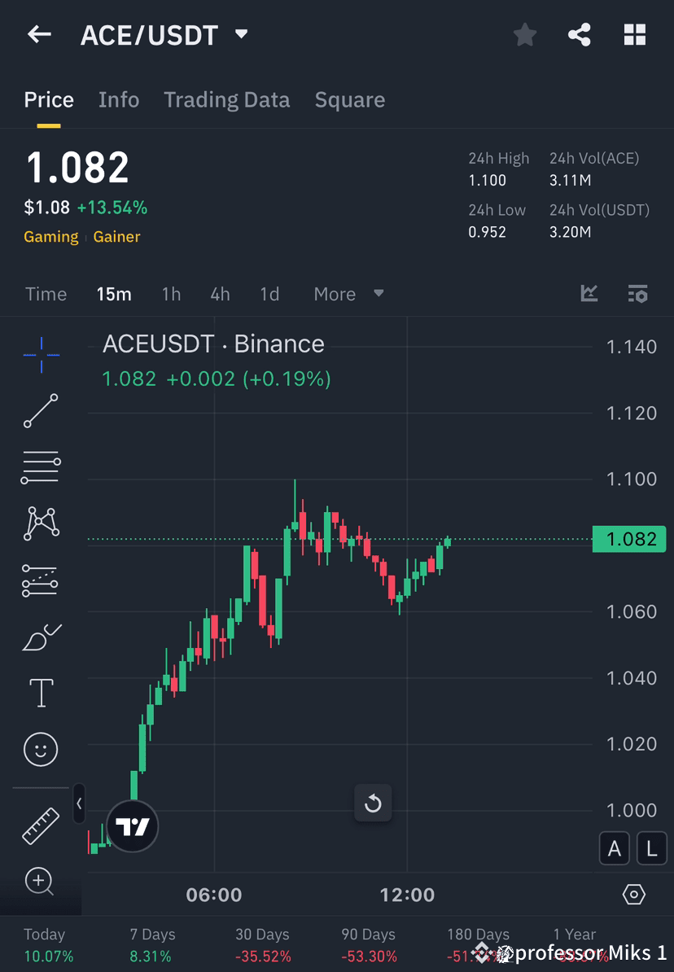Select the text annotation tool
The height and width of the screenshot is (972, 674).
(x=41, y=693)
